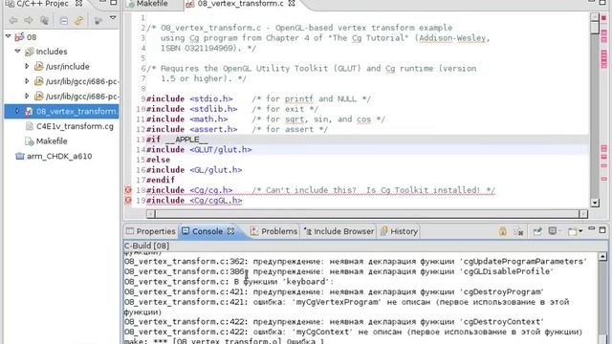The height and width of the screenshot is (344, 612).
Task: Open the Problems tab
Action: [x=273, y=231]
